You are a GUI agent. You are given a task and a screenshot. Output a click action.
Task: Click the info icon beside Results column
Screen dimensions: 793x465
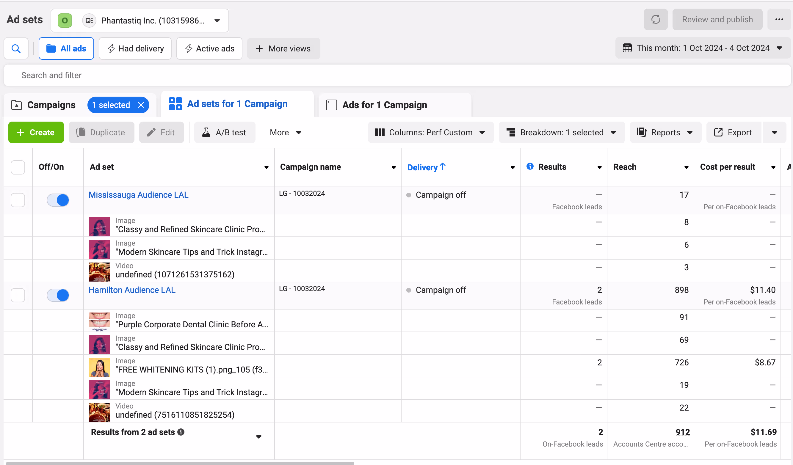point(530,167)
